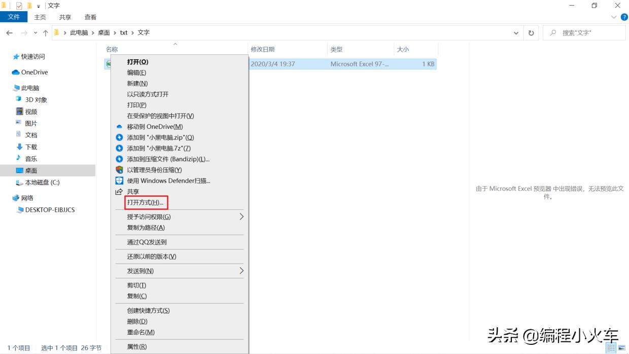Viewport: 629px width, 354px height.
Task: Expand the 发送到(N) submenu
Action: pyautogui.click(x=180, y=271)
